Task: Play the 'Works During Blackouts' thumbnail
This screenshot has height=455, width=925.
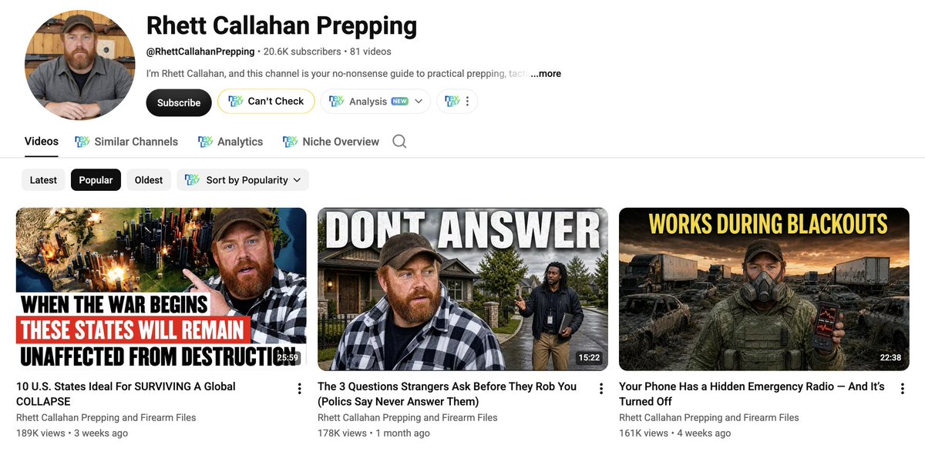Action: [764, 289]
